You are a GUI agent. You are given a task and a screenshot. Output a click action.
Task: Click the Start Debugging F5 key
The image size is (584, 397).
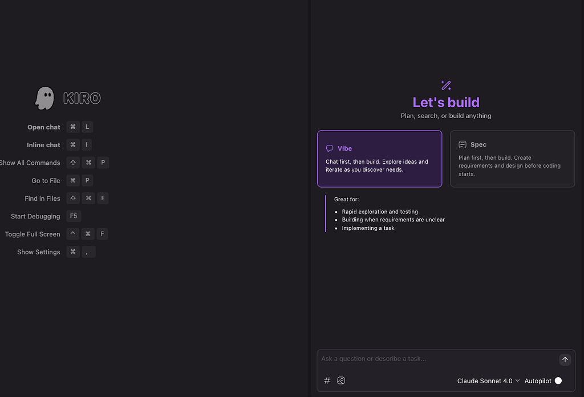(x=74, y=216)
